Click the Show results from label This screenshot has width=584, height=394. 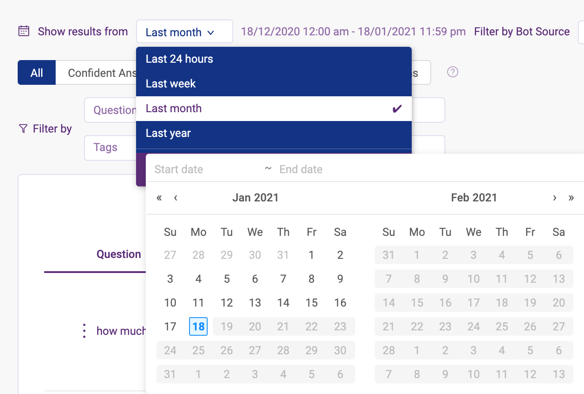[83, 32]
